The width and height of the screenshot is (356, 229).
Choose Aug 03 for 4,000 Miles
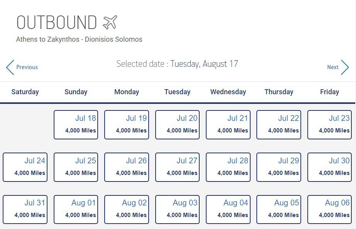[177, 209]
